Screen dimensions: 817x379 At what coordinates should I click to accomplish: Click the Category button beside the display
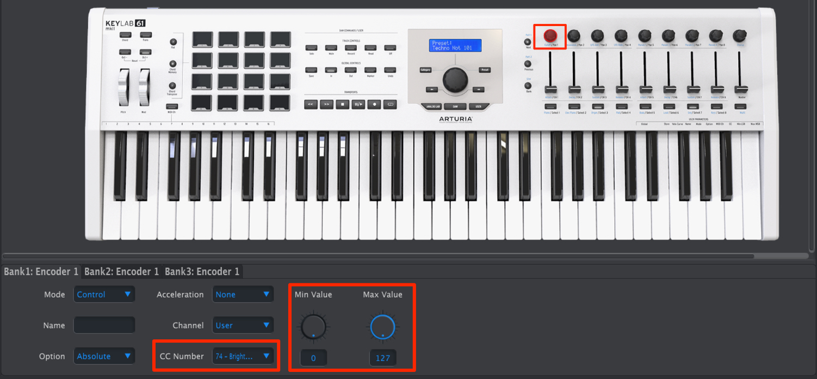point(425,70)
